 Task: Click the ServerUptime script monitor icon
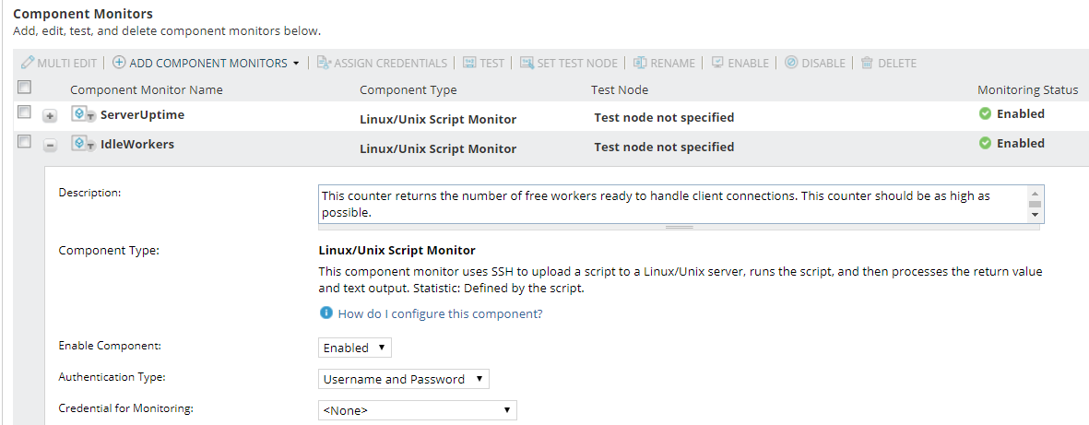pyautogui.click(x=84, y=115)
